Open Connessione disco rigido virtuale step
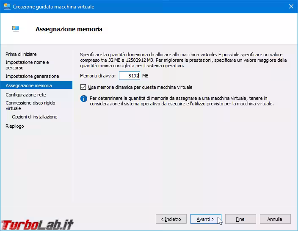 pyautogui.click(x=30, y=105)
